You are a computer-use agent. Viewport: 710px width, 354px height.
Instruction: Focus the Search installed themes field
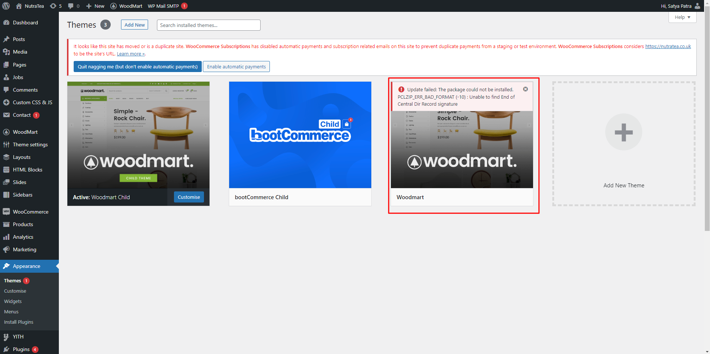pyautogui.click(x=209, y=25)
